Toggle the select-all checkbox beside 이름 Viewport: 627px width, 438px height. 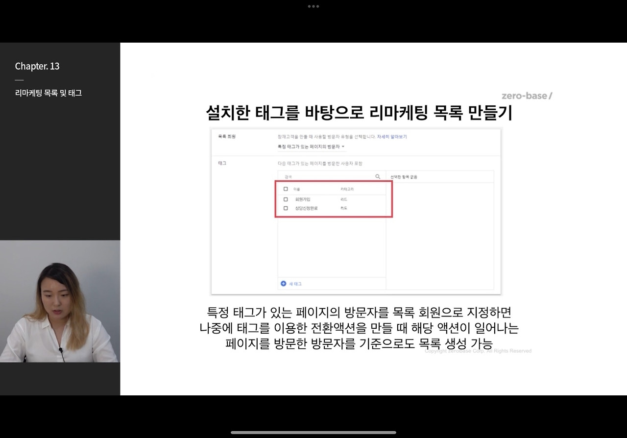(x=286, y=189)
